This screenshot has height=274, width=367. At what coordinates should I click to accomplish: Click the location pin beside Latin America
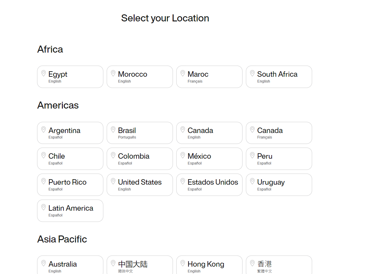pos(44,207)
